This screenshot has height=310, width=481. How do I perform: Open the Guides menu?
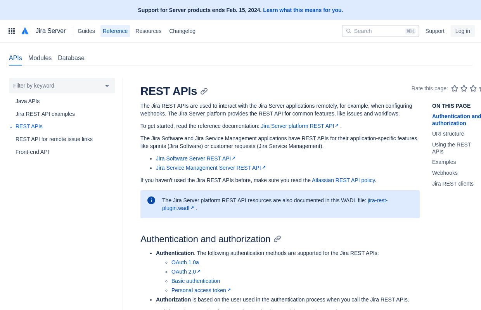[x=86, y=31]
